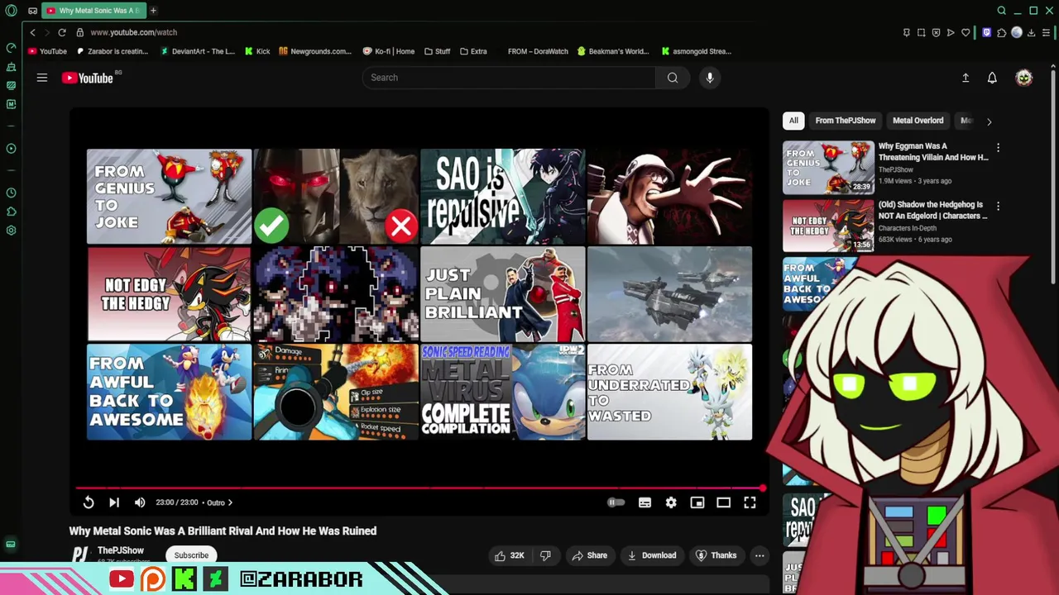Image resolution: width=1059 pixels, height=595 pixels.
Task: Expand the Outro chapter chevron
Action: click(x=230, y=502)
